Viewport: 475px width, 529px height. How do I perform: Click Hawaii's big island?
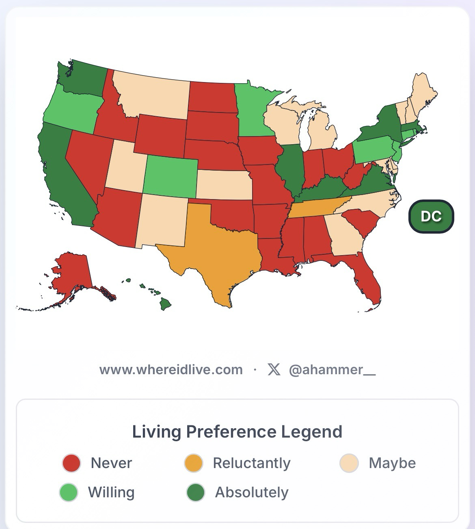[165, 304]
